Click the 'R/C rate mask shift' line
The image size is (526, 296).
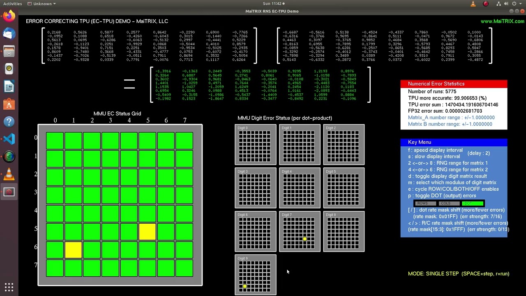(458, 223)
